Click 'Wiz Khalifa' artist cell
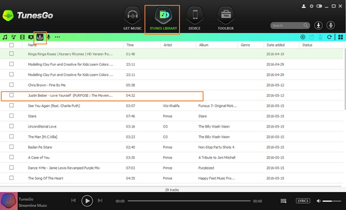This screenshot has width=346, height=210. click(171, 106)
